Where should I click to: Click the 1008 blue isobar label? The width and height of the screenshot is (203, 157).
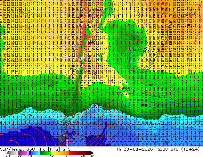pos(144,105)
